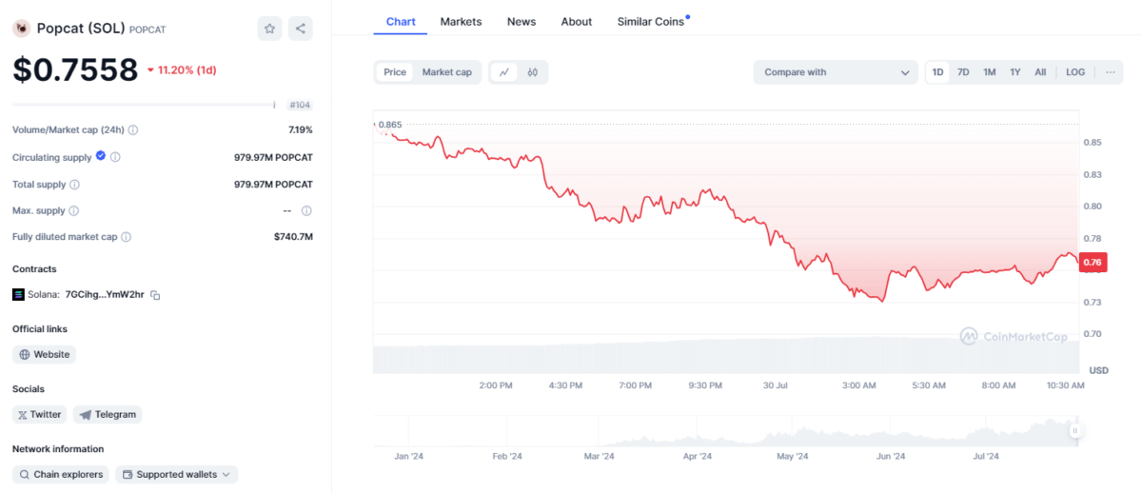
Task: Select the 7D timeframe
Action: (x=963, y=72)
